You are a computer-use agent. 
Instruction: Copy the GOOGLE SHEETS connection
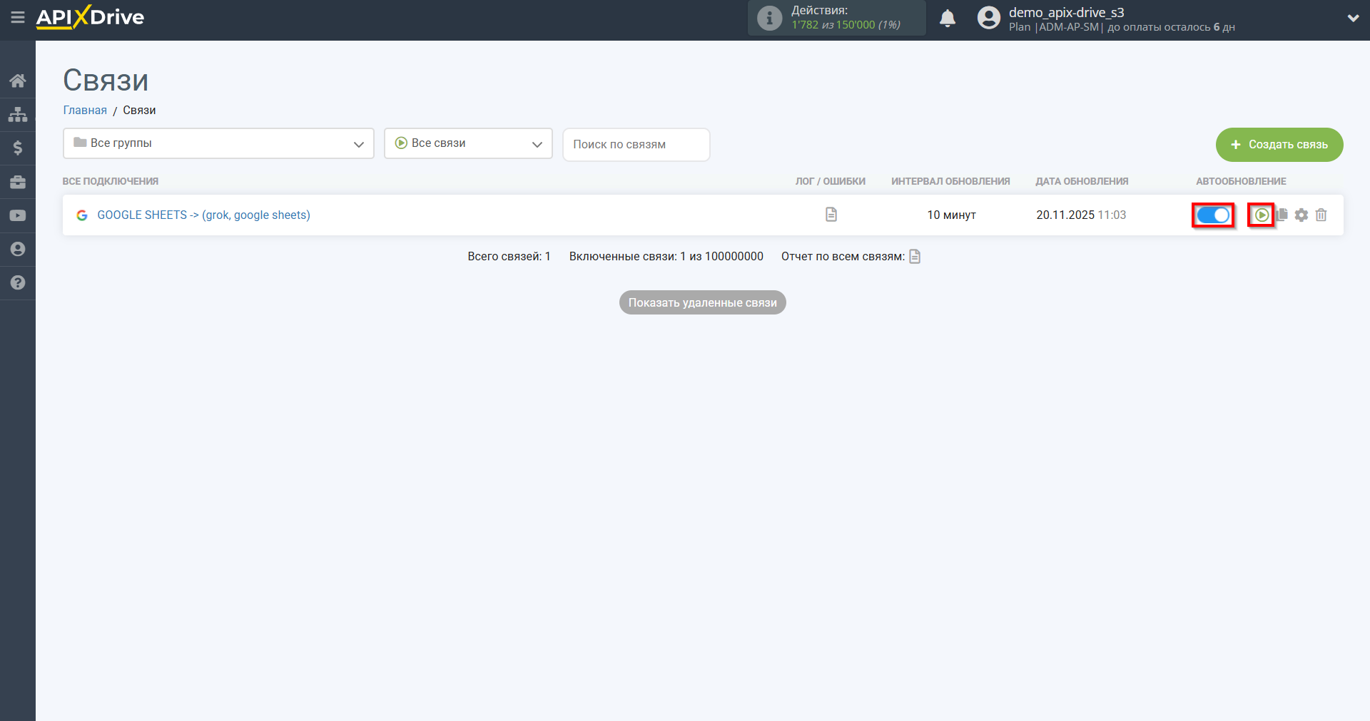1282,215
